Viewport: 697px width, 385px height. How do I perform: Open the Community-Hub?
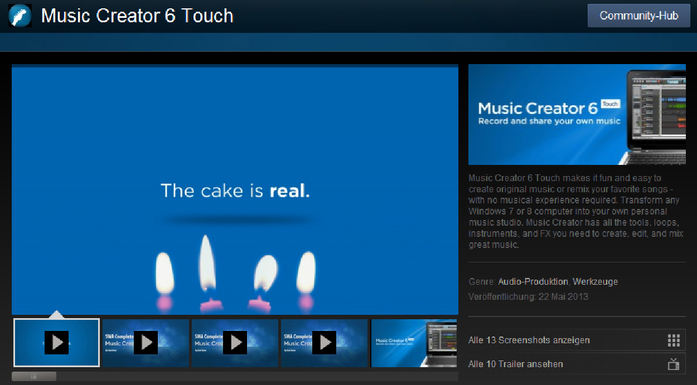[x=638, y=16]
